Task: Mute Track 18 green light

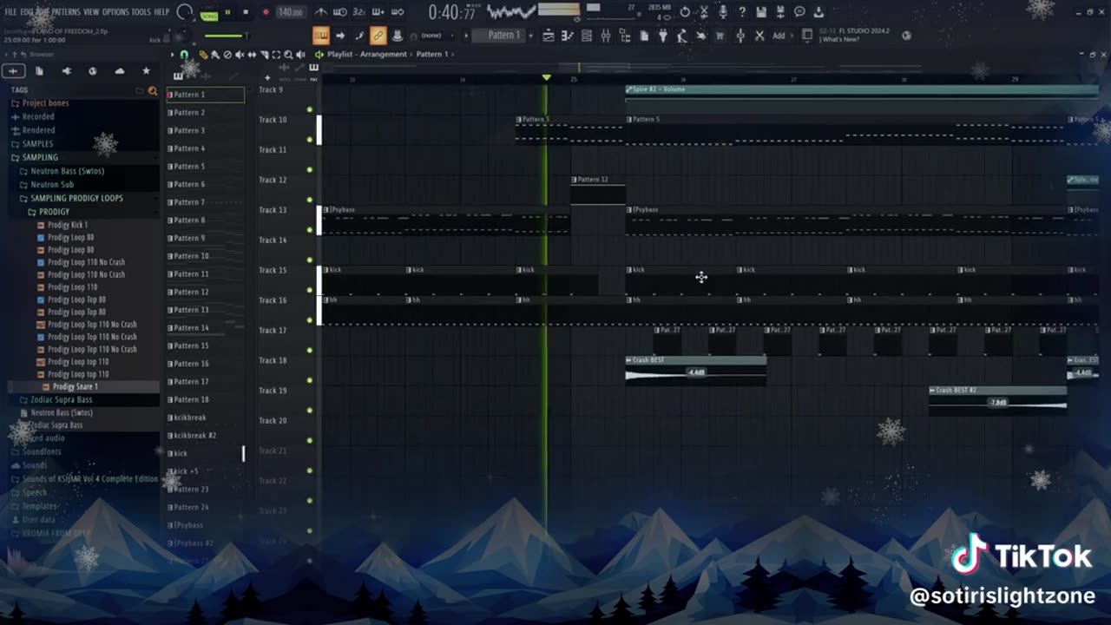Action: click(x=310, y=380)
